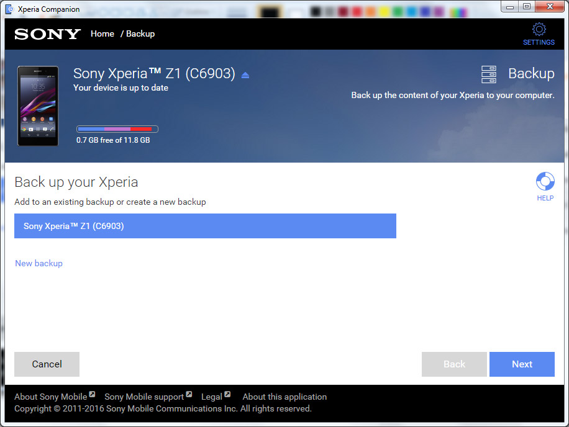Screen dimensions: 569x427
Task: Open the Sony Mobile support link
Action: tap(144, 397)
